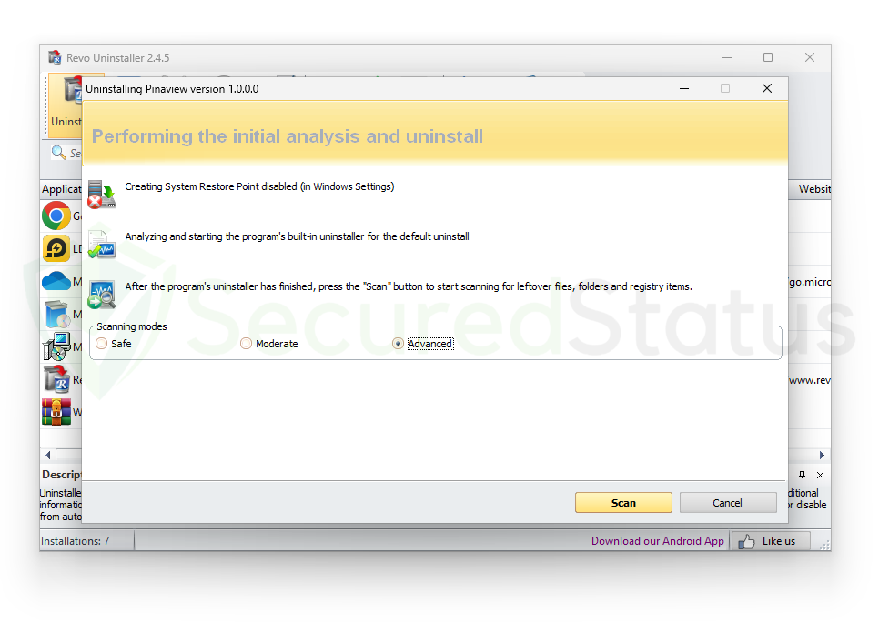Select the blue box program icon above it
This screenshot has width=879, height=622.
(56, 314)
